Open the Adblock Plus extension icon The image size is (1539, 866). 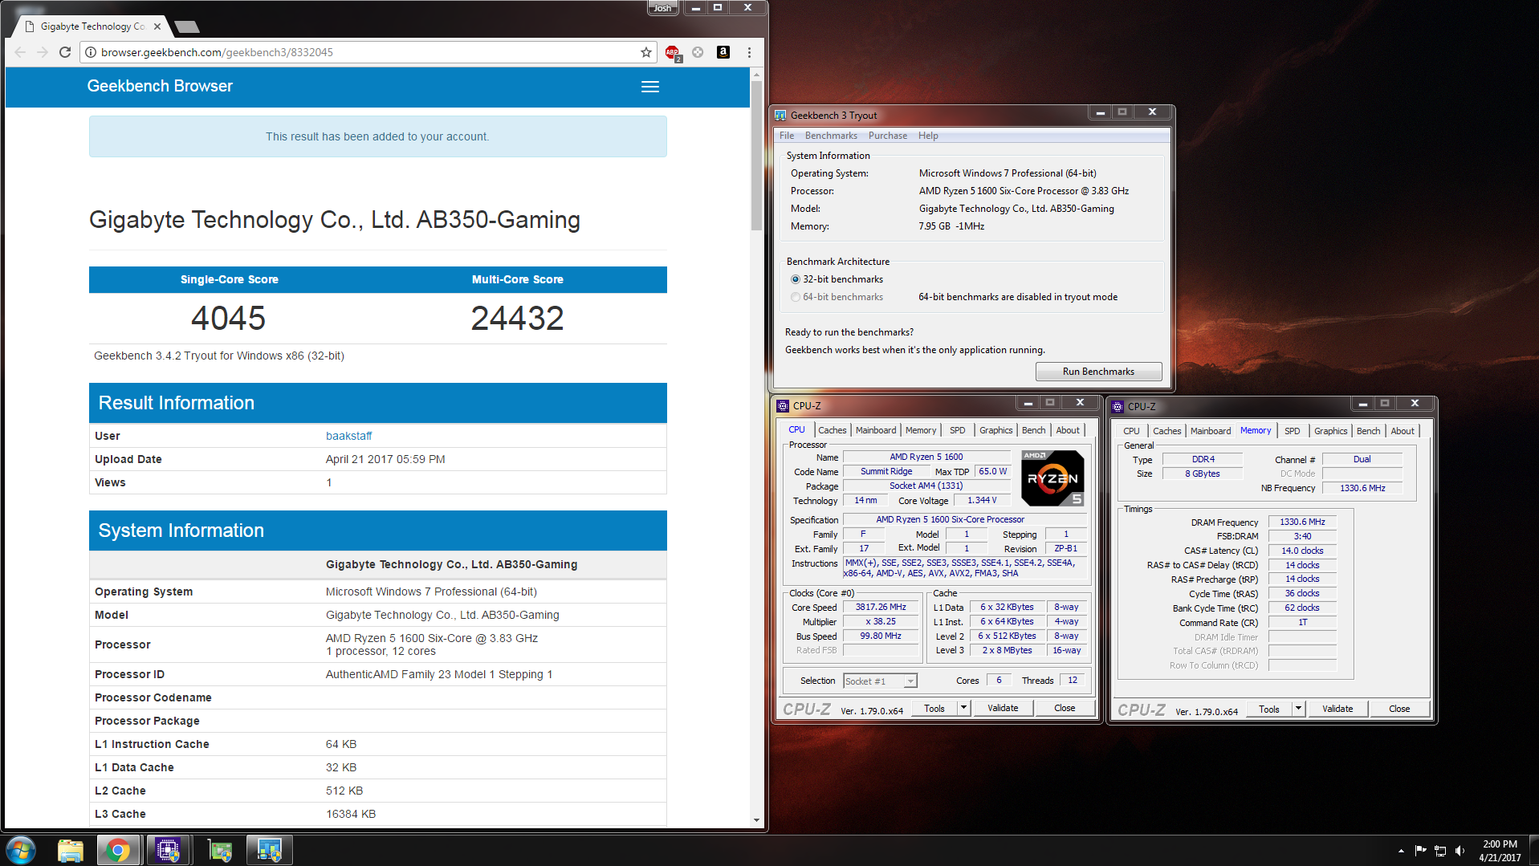[x=673, y=53]
